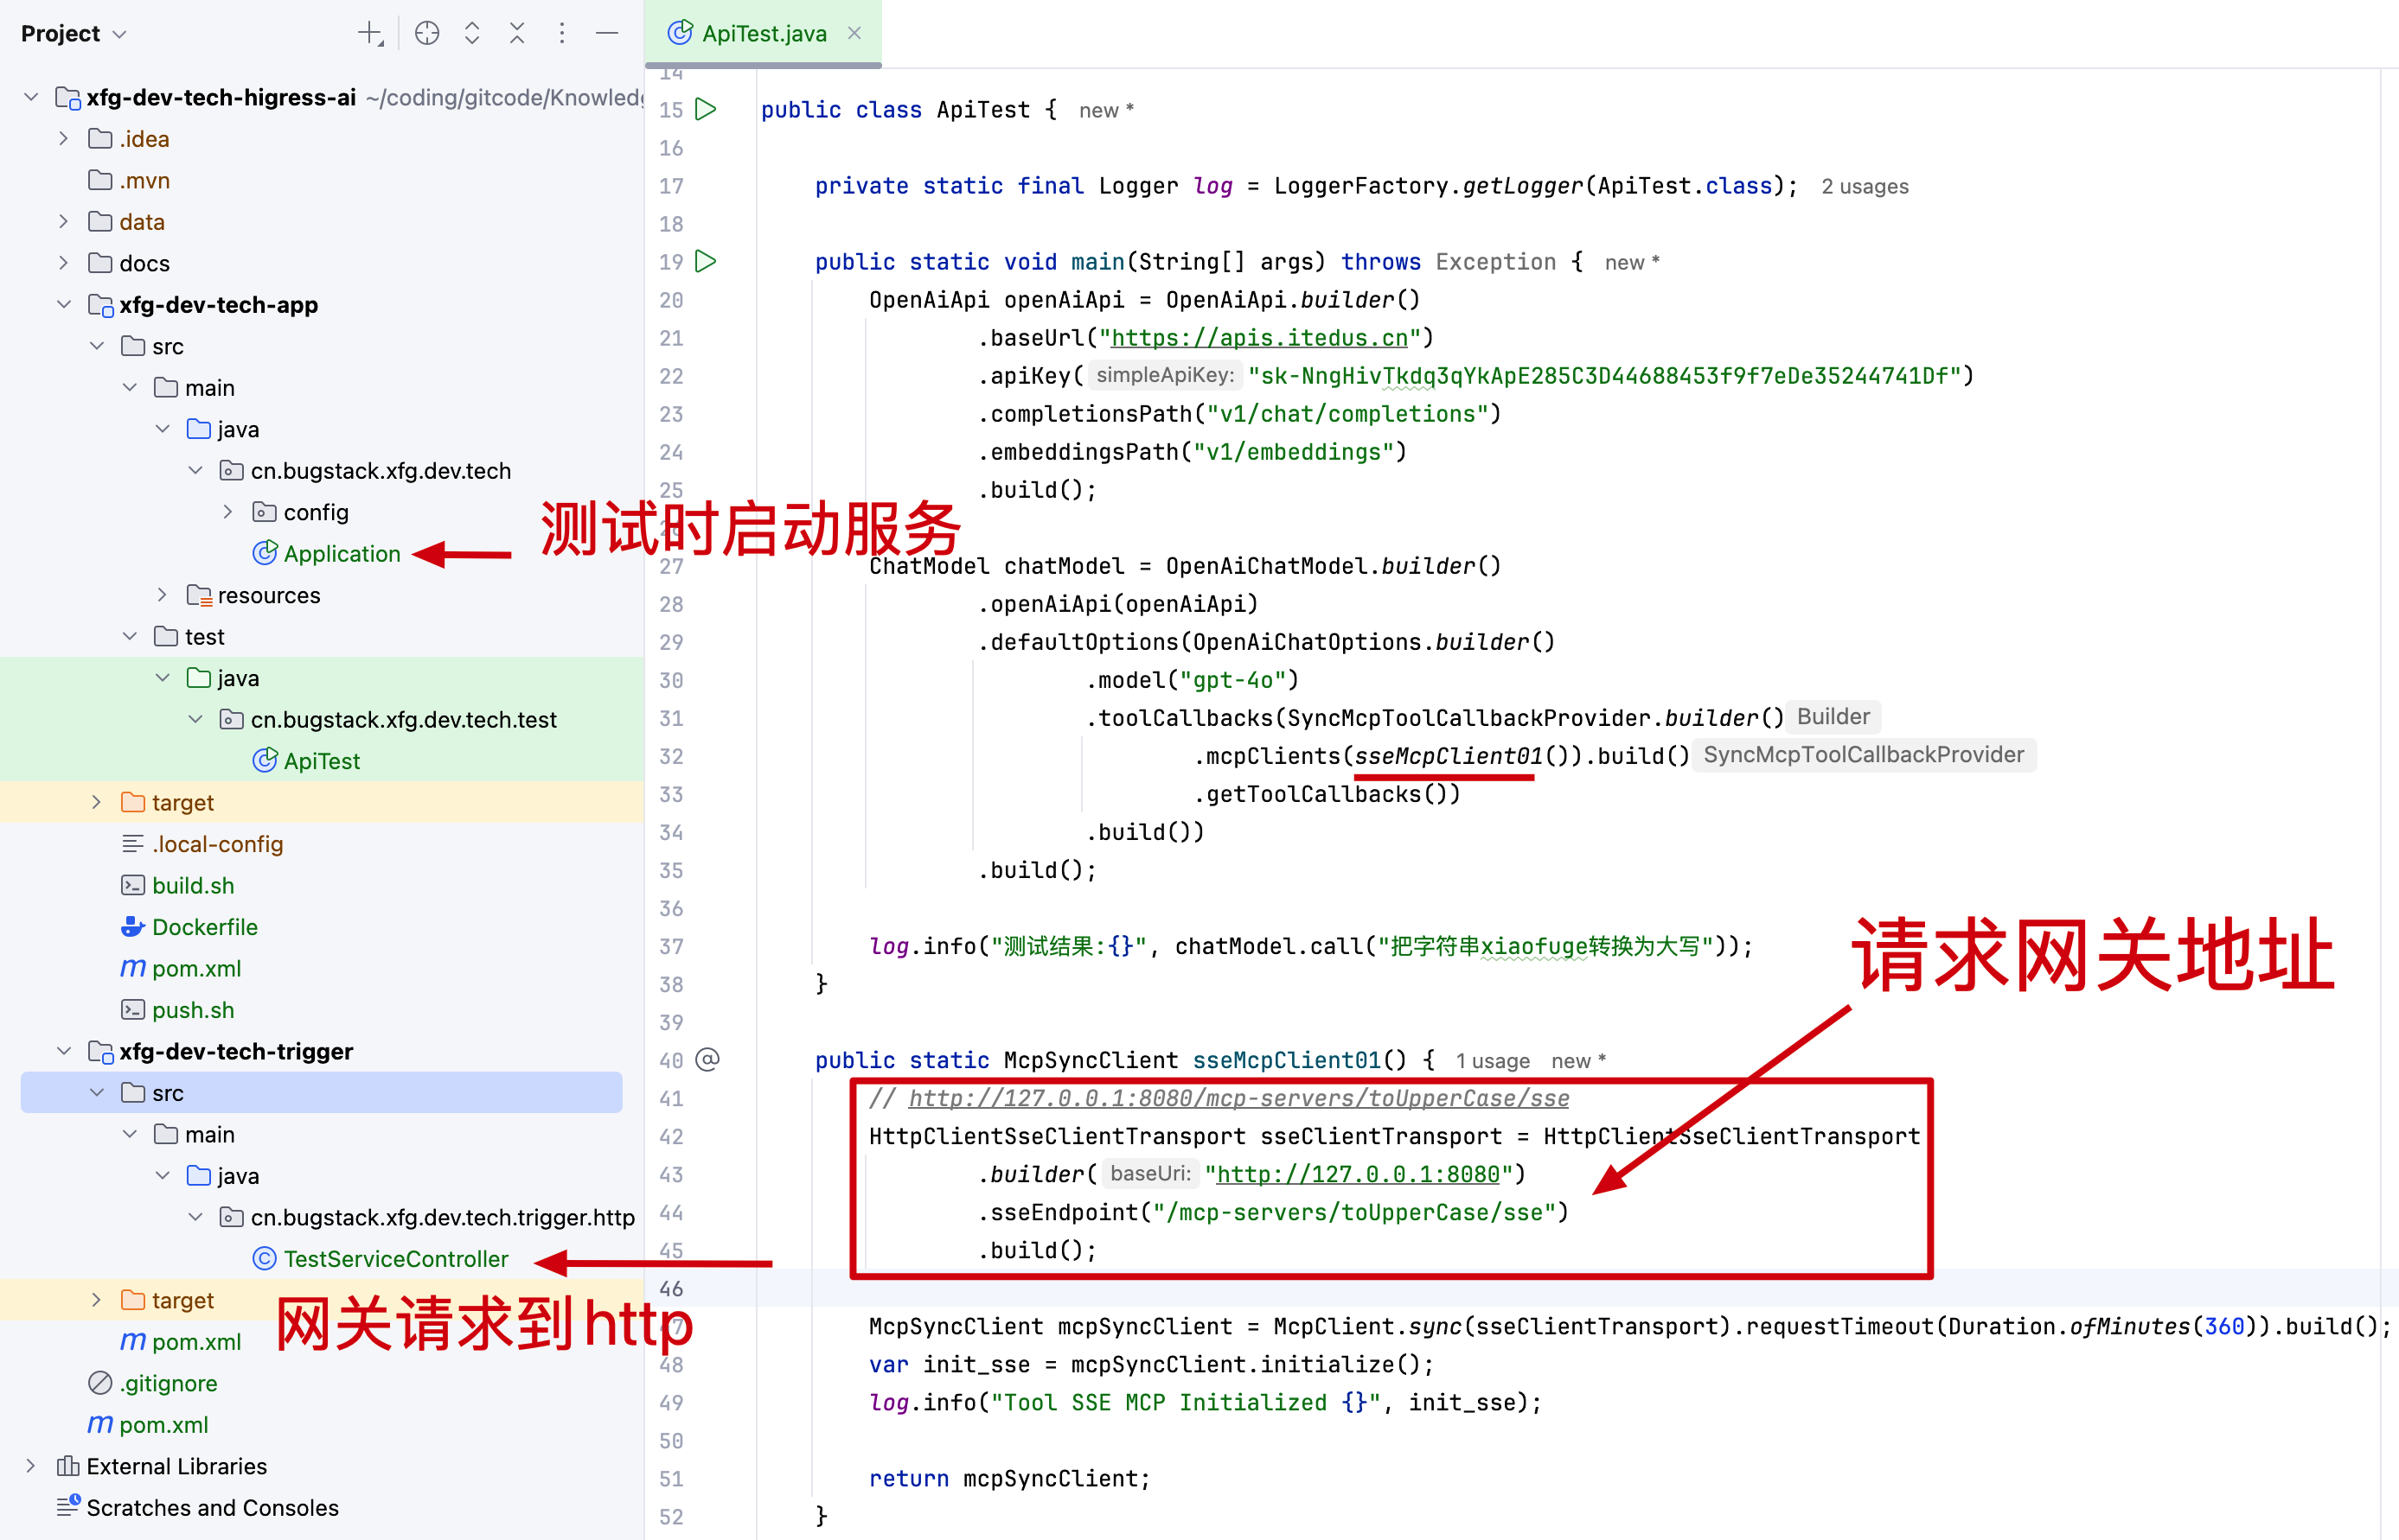2399x1540 pixels.
Task: Expand External Libraries node
Action: click(31, 1466)
